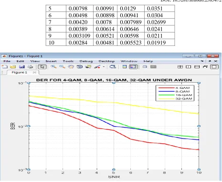Activate the Pan hand tool
The height and width of the screenshot is (182, 222).
click(71, 67)
